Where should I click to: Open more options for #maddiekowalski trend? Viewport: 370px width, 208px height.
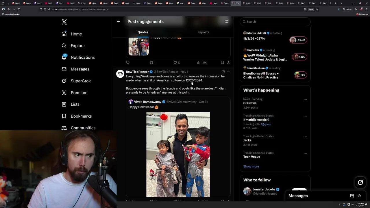click(x=305, y=116)
